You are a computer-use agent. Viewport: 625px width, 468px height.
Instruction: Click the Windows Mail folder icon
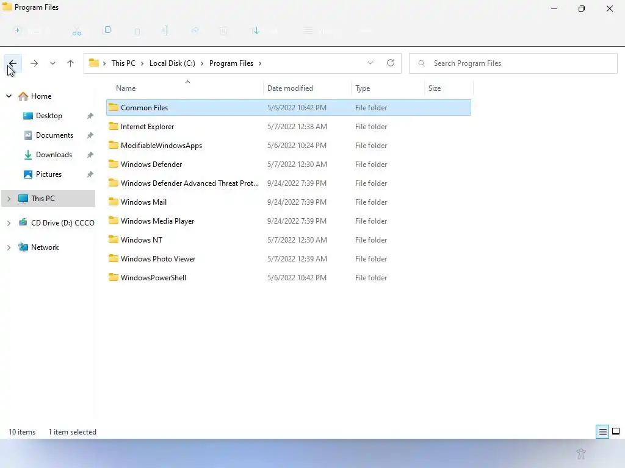(x=113, y=202)
